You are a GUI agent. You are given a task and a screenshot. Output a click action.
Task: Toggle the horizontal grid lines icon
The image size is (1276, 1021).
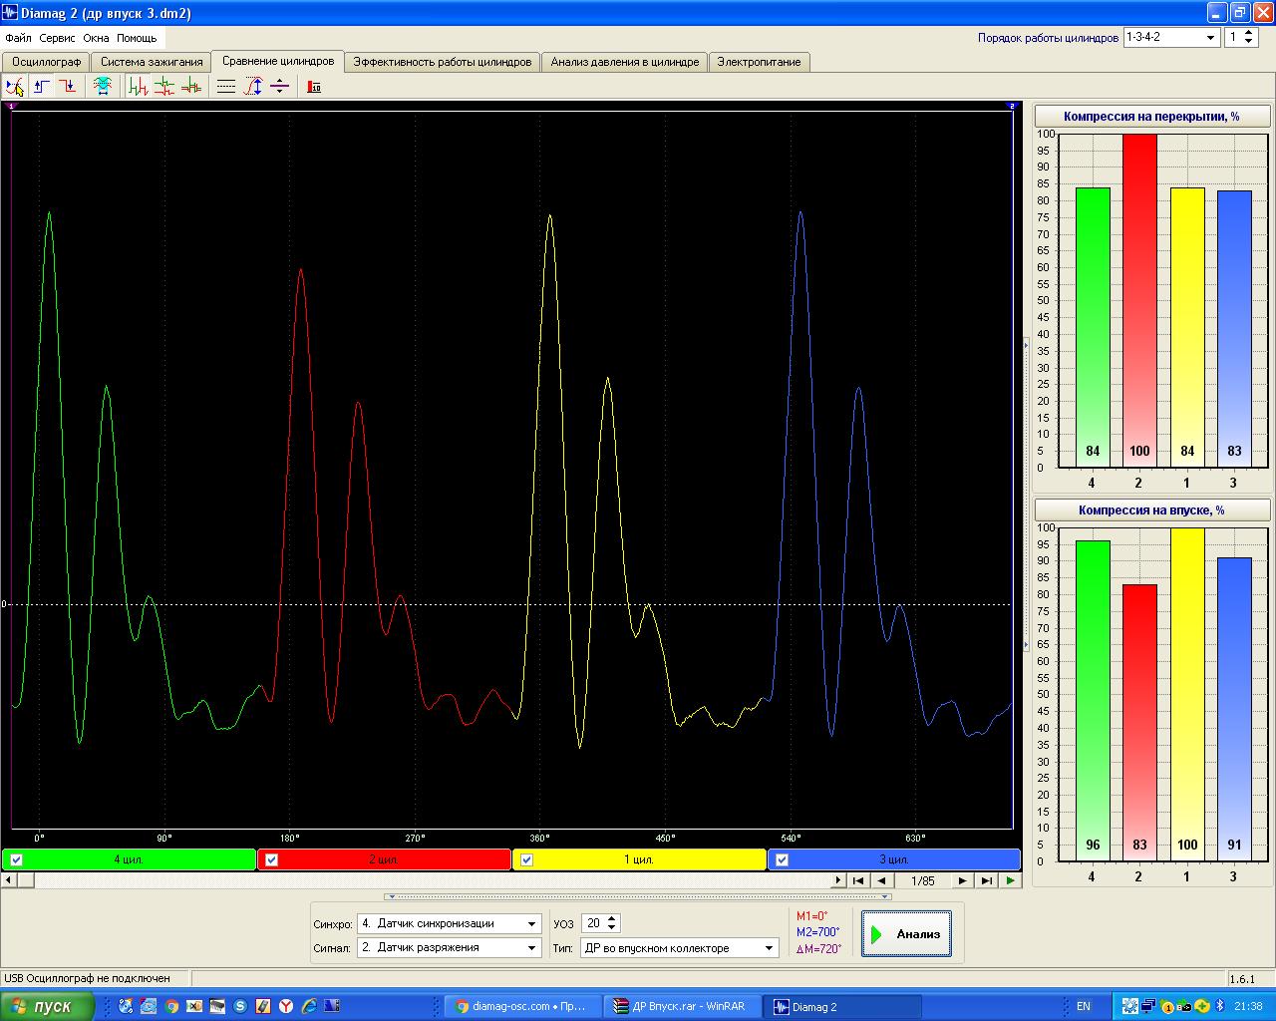tap(226, 87)
